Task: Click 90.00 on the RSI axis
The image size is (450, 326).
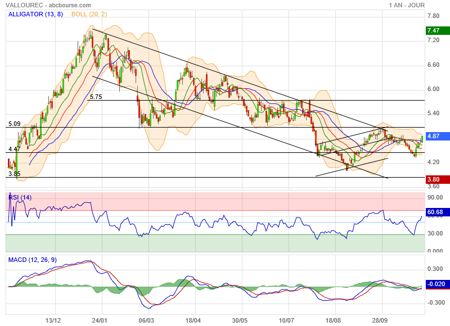Action: 435,197
